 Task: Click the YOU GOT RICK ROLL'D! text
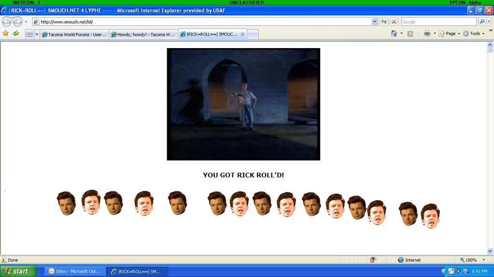point(244,175)
